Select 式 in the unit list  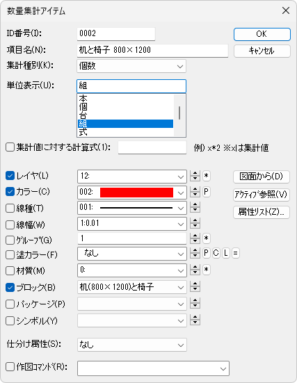125,132
